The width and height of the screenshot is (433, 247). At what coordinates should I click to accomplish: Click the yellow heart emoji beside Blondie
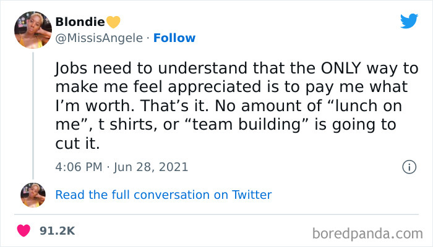pyautogui.click(x=113, y=22)
